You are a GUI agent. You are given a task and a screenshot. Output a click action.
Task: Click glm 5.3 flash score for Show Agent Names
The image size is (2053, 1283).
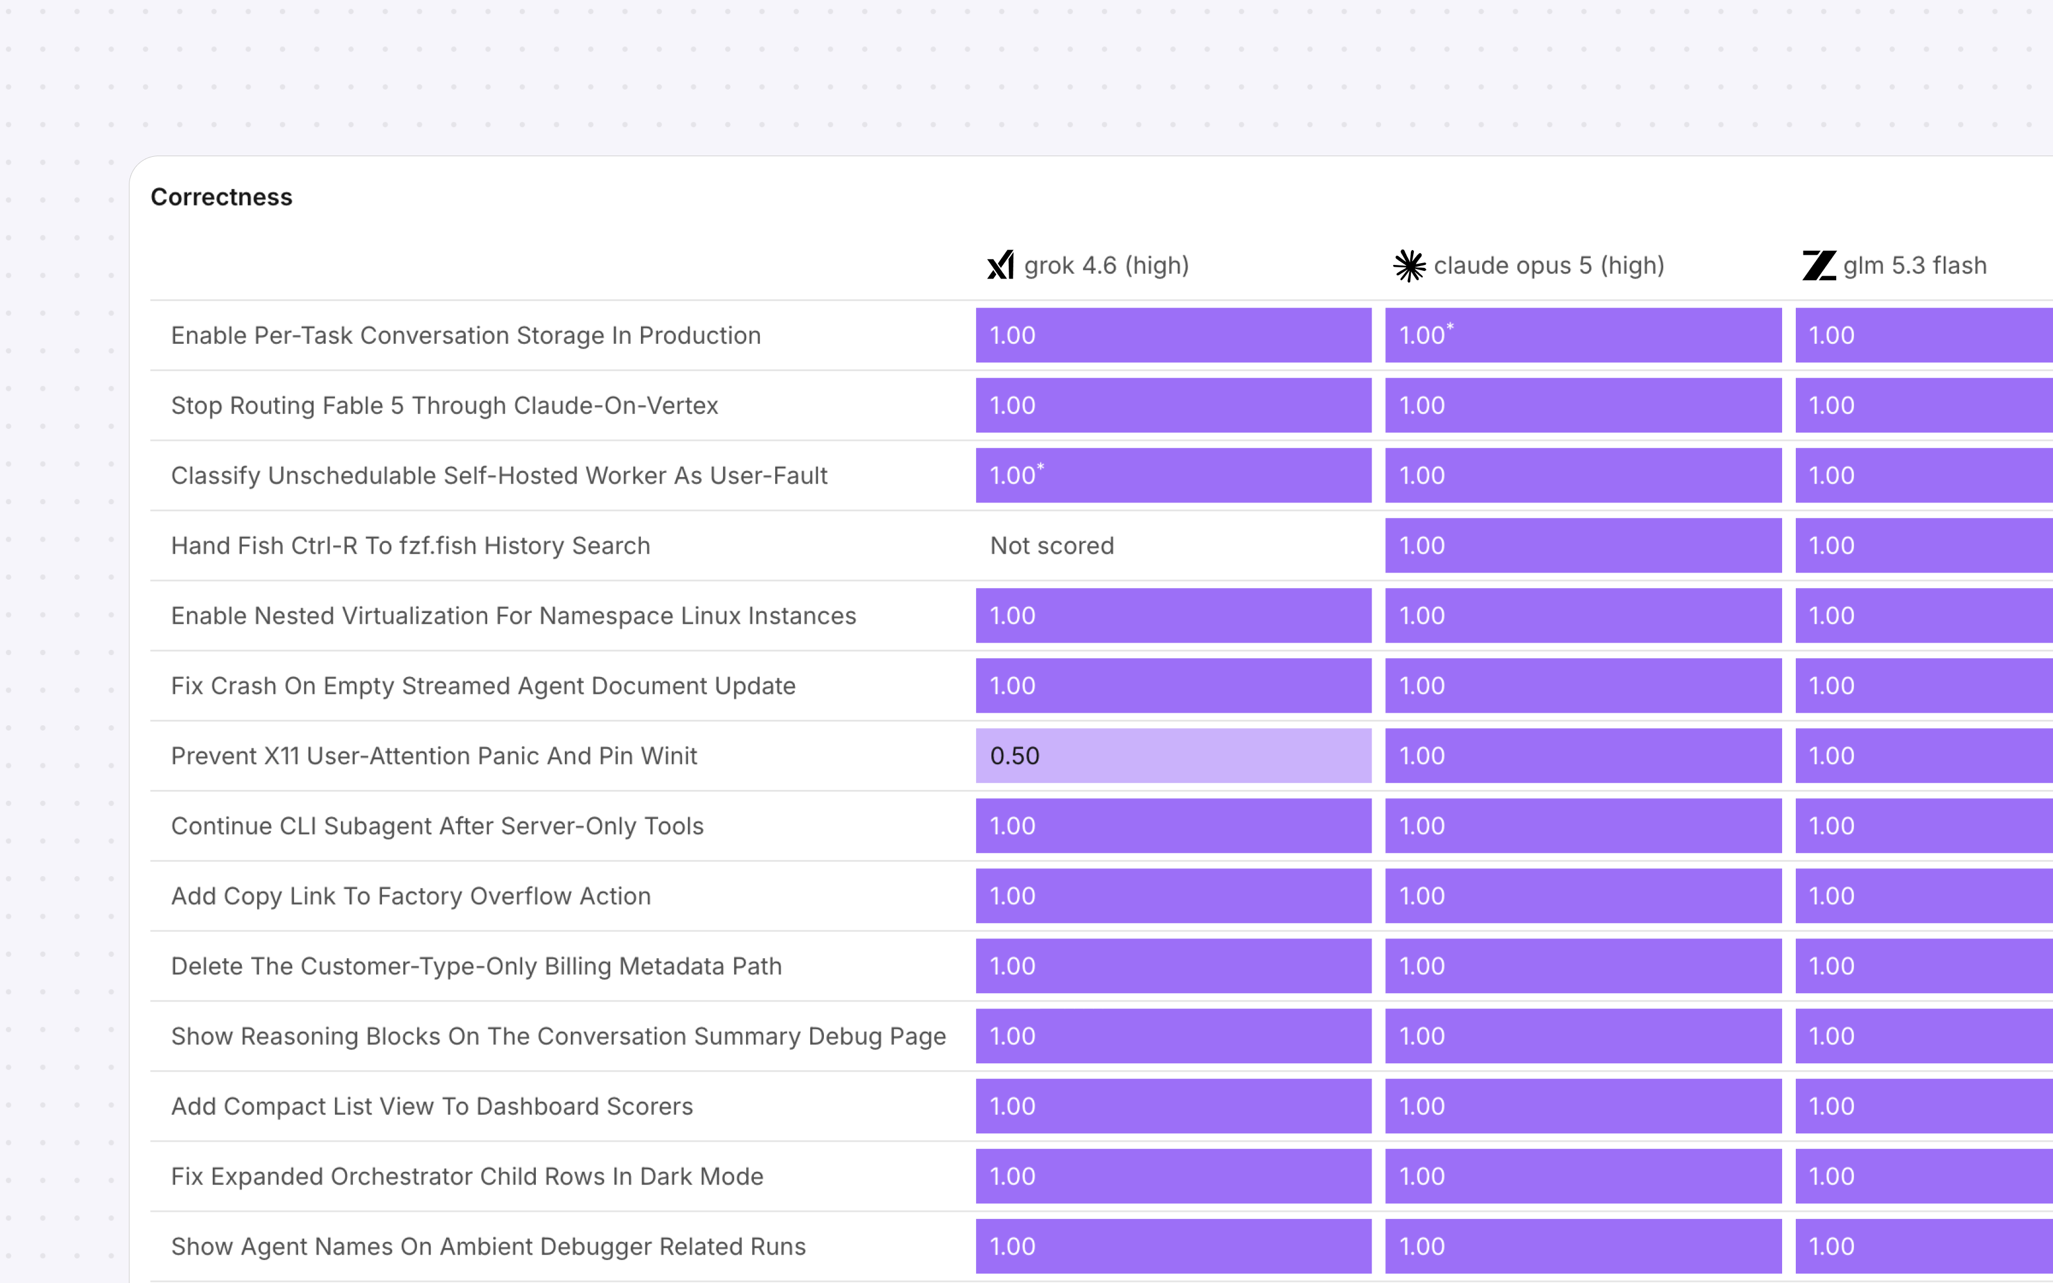[x=1924, y=1247]
